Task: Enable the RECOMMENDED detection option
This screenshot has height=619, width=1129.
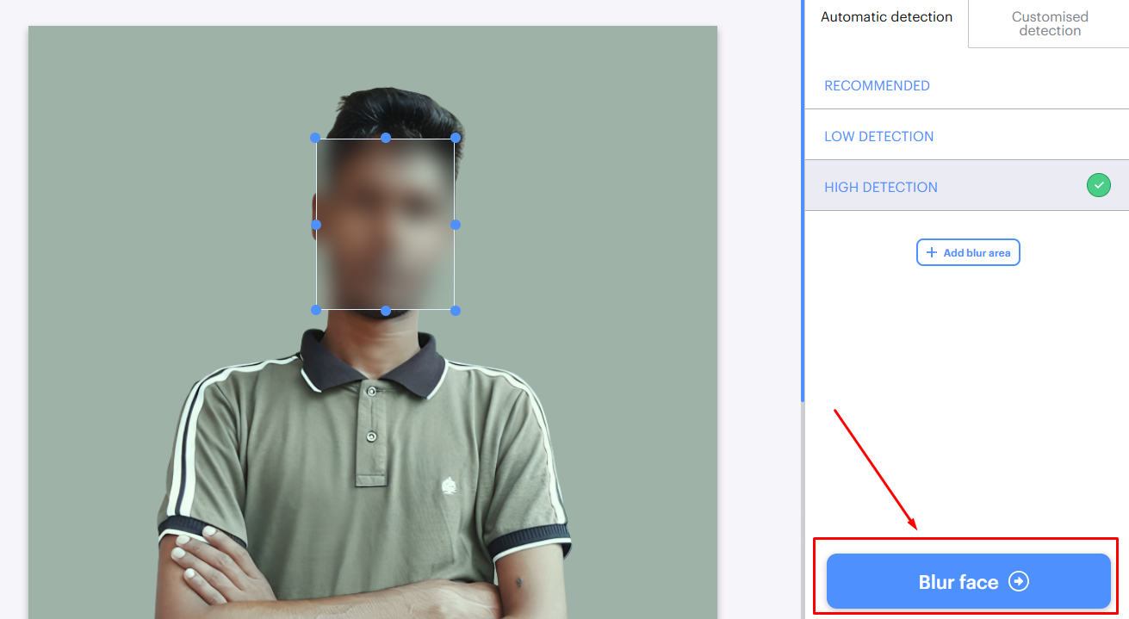Action: 877,85
